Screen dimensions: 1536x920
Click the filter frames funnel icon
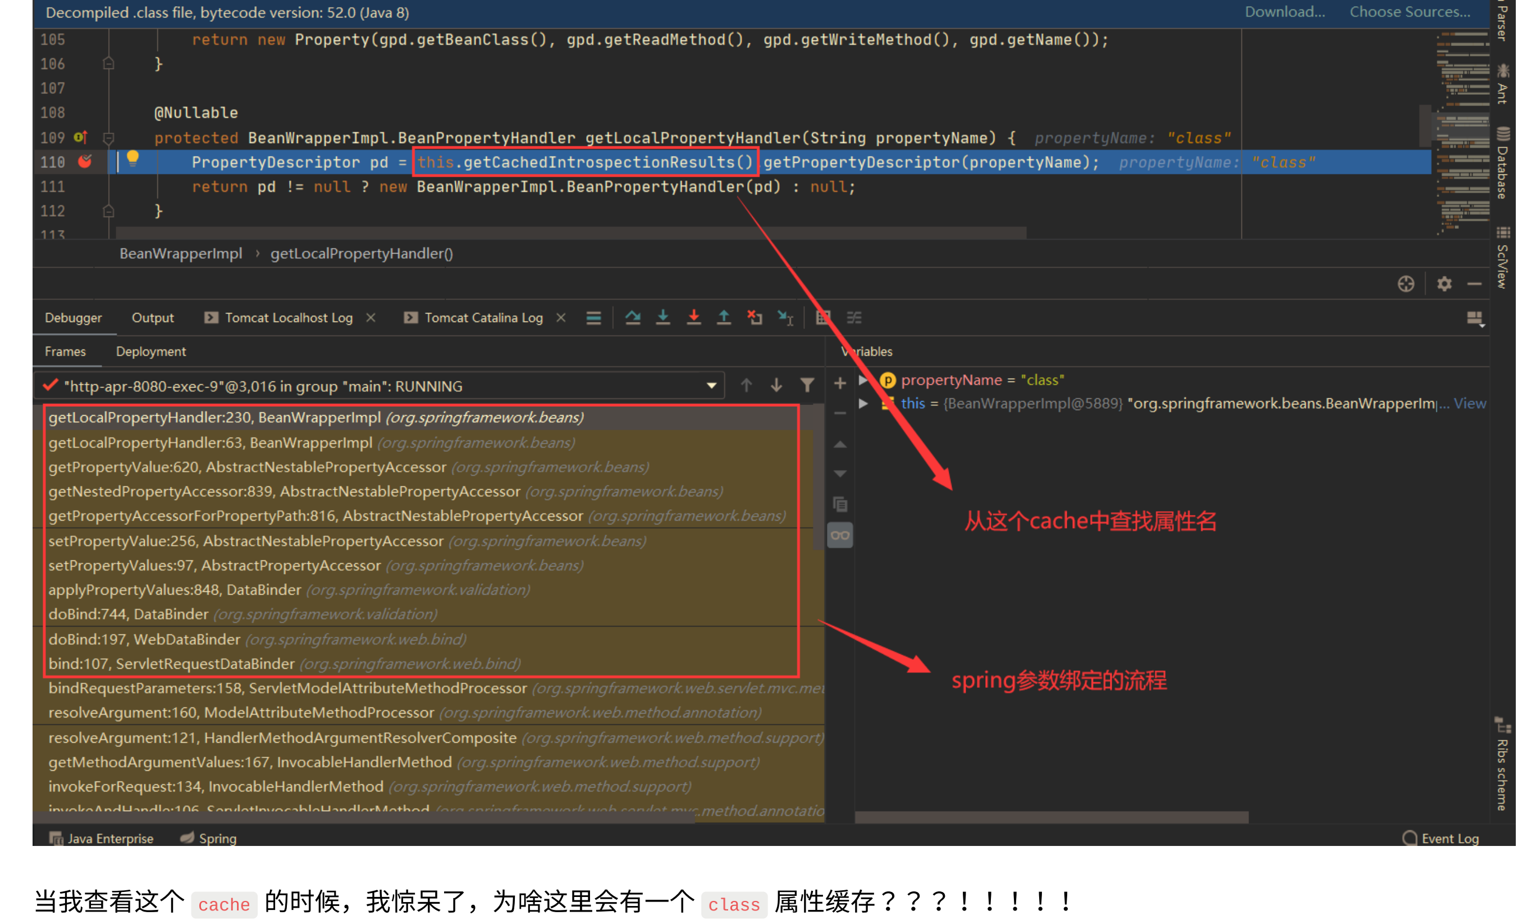807,385
